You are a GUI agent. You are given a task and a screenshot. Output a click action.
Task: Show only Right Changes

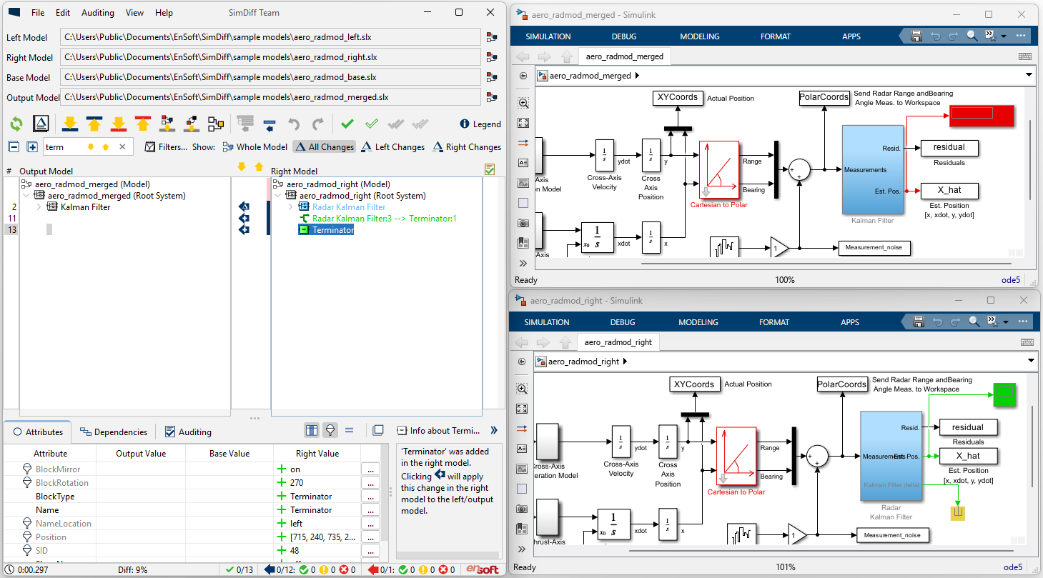click(x=466, y=147)
